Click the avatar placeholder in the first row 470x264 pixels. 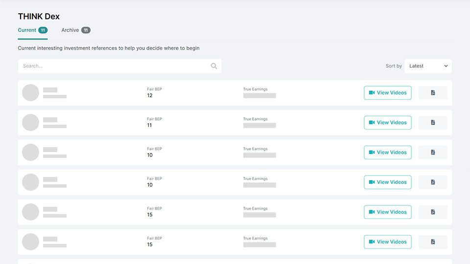coord(31,93)
